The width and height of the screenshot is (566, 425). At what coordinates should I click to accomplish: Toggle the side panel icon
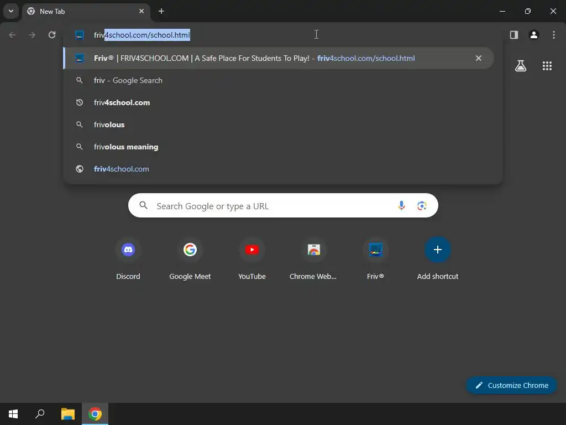click(x=514, y=35)
